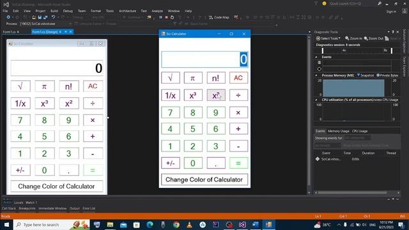
Task: Select the +/- button in designer form
Action: click(x=20, y=170)
